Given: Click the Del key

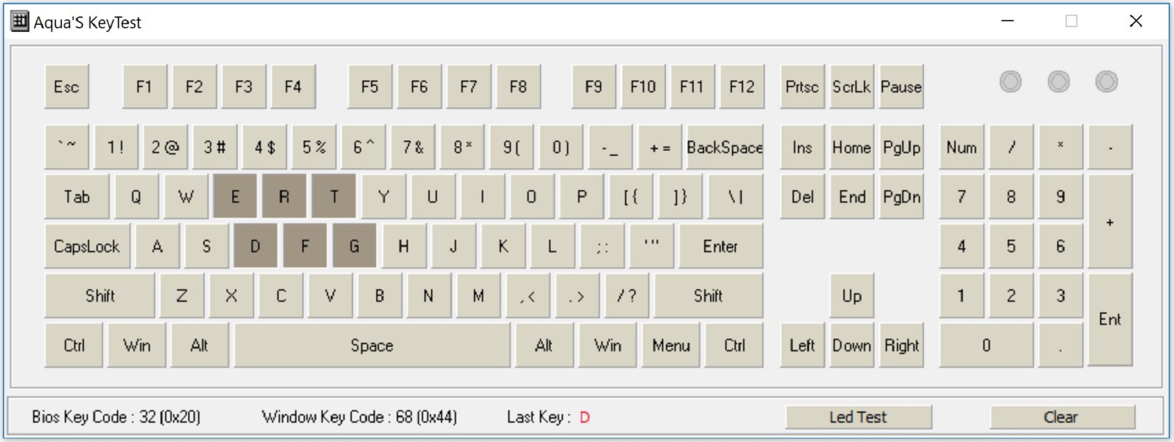Looking at the screenshot, I should [x=802, y=196].
